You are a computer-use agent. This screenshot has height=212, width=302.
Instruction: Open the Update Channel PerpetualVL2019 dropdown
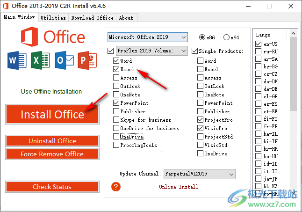point(200,174)
